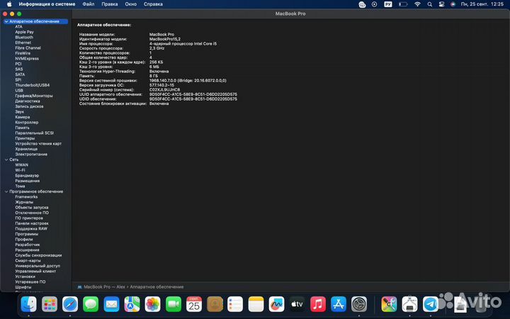The image size is (510, 319).
Task: Select NVMExpress in the sidebar
Action: 27,59
